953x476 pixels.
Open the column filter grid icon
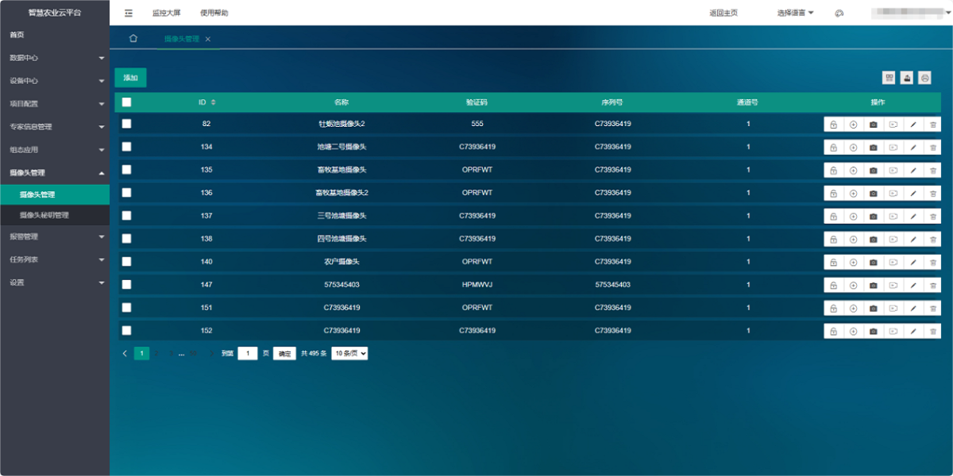pyautogui.click(x=889, y=78)
